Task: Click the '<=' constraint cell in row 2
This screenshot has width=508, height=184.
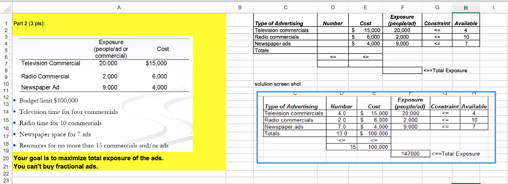Action: point(437,30)
